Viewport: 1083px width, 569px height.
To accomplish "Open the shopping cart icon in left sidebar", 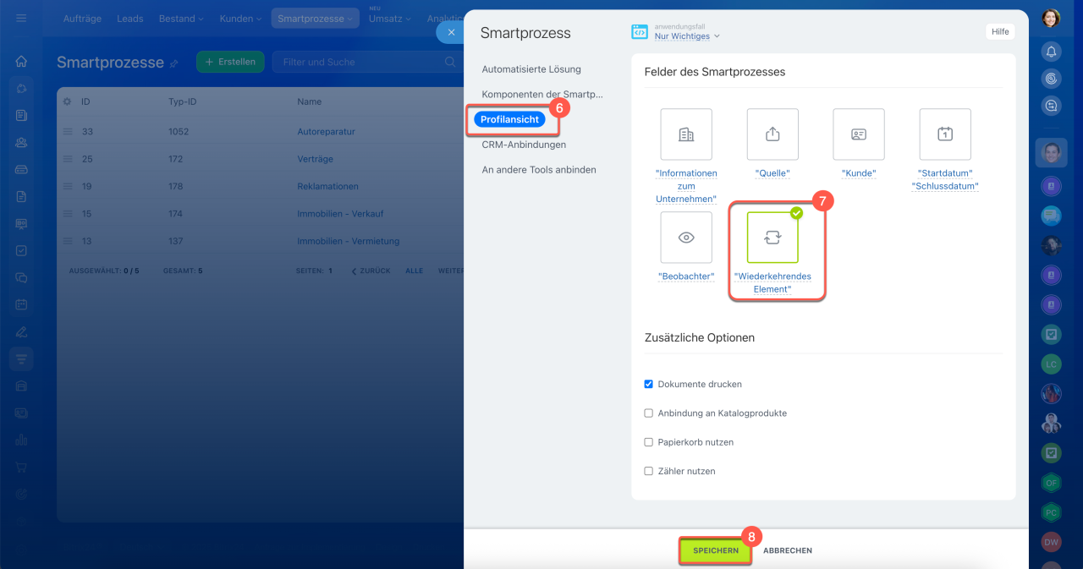I will pos(21,467).
